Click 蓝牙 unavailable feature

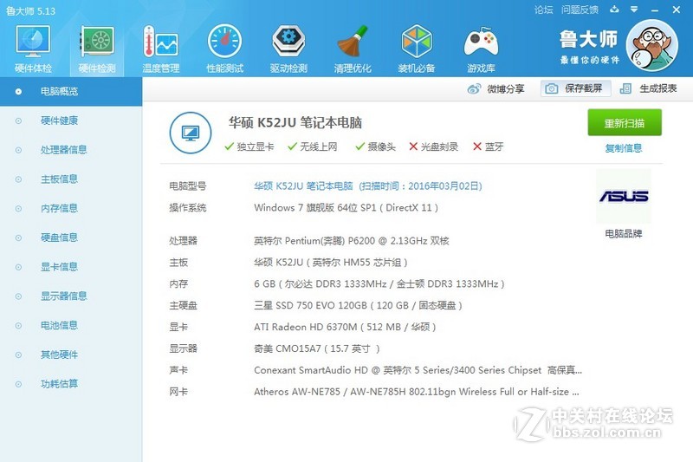(x=488, y=146)
